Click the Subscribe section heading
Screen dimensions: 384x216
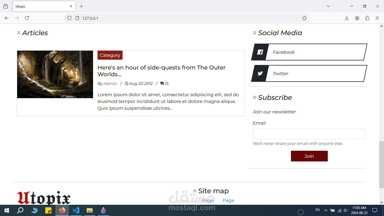pyautogui.click(x=272, y=98)
